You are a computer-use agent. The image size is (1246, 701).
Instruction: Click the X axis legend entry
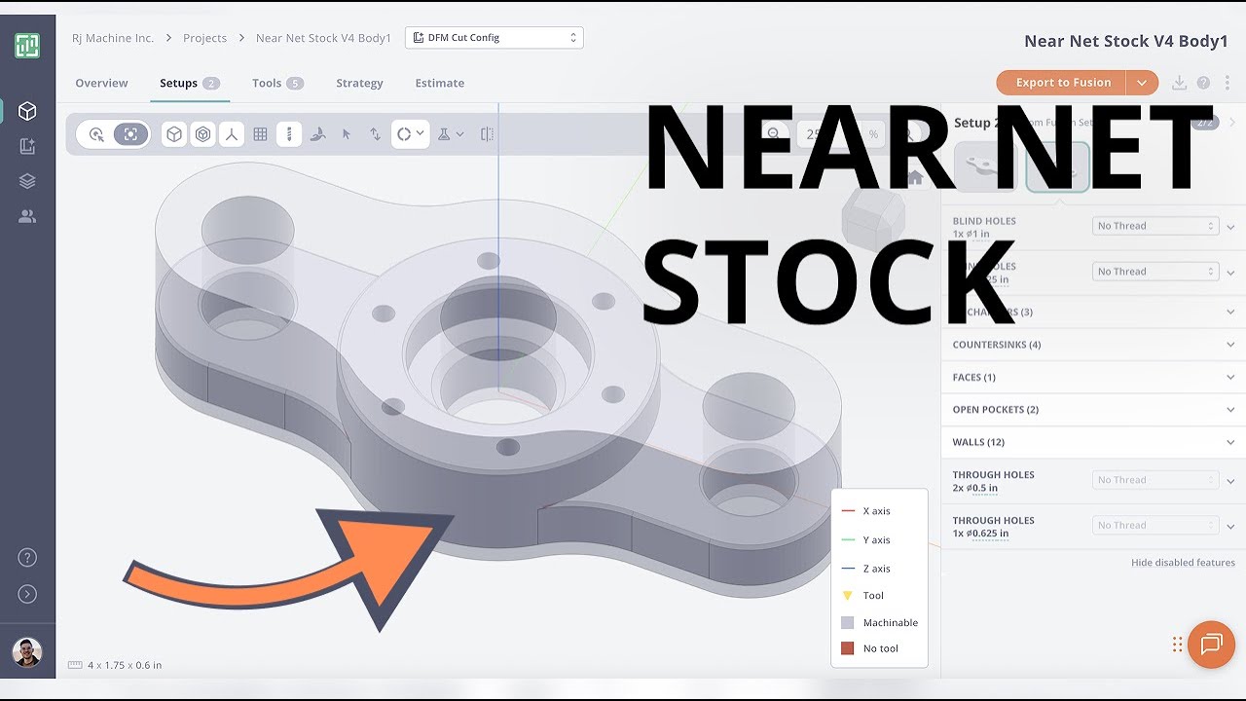(865, 511)
